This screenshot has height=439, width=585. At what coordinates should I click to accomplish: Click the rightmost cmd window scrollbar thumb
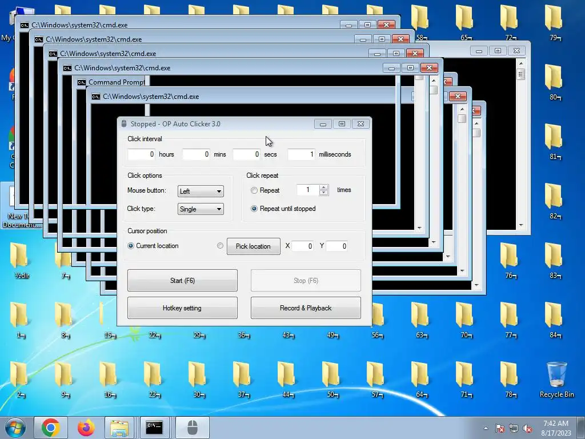coord(521,74)
